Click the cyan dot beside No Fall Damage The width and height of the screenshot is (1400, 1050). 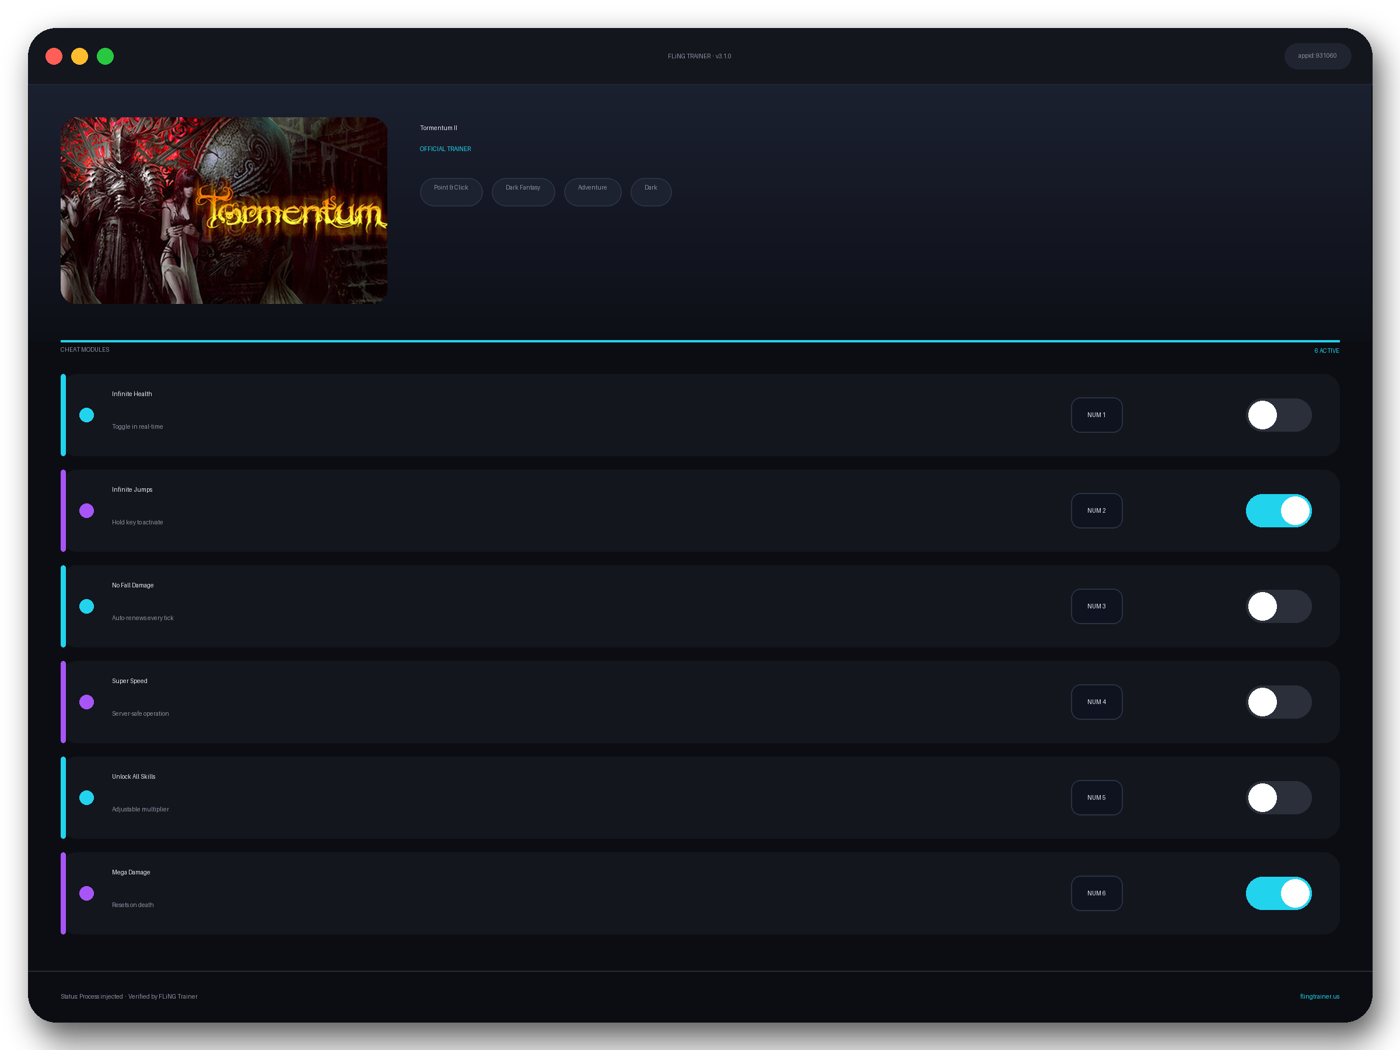pyautogui.click(x=87, y=606)
